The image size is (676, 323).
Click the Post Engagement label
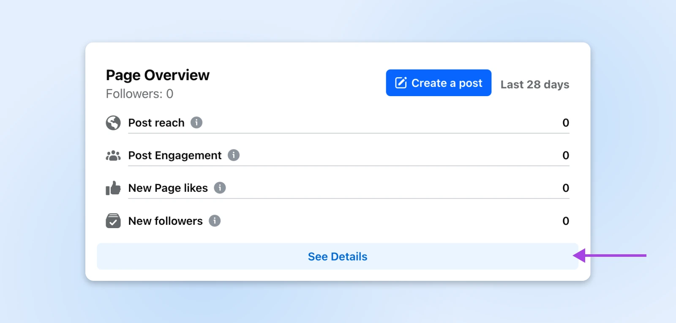tap(175, 156)
